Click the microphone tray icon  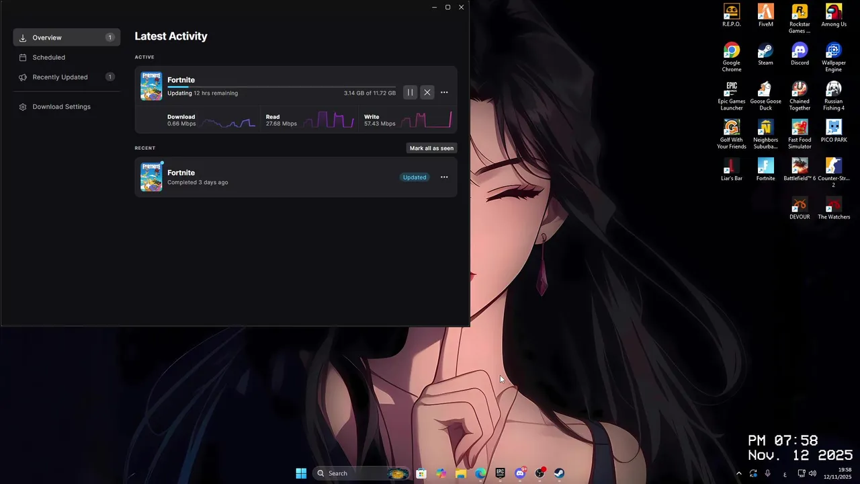click(x=768, y=473)
